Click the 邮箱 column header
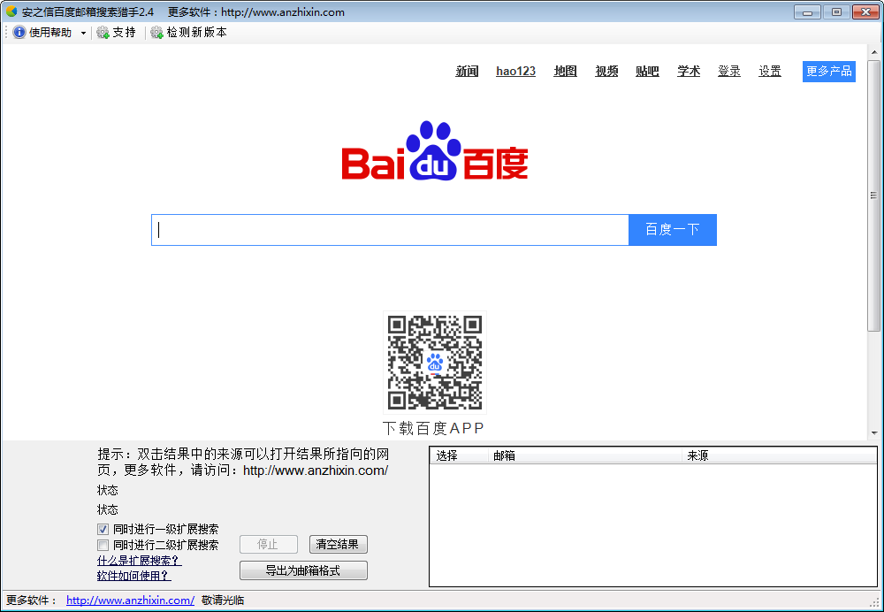 click(584, 455)
